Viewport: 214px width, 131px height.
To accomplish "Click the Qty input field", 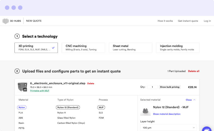I will [x=152, y=87].
